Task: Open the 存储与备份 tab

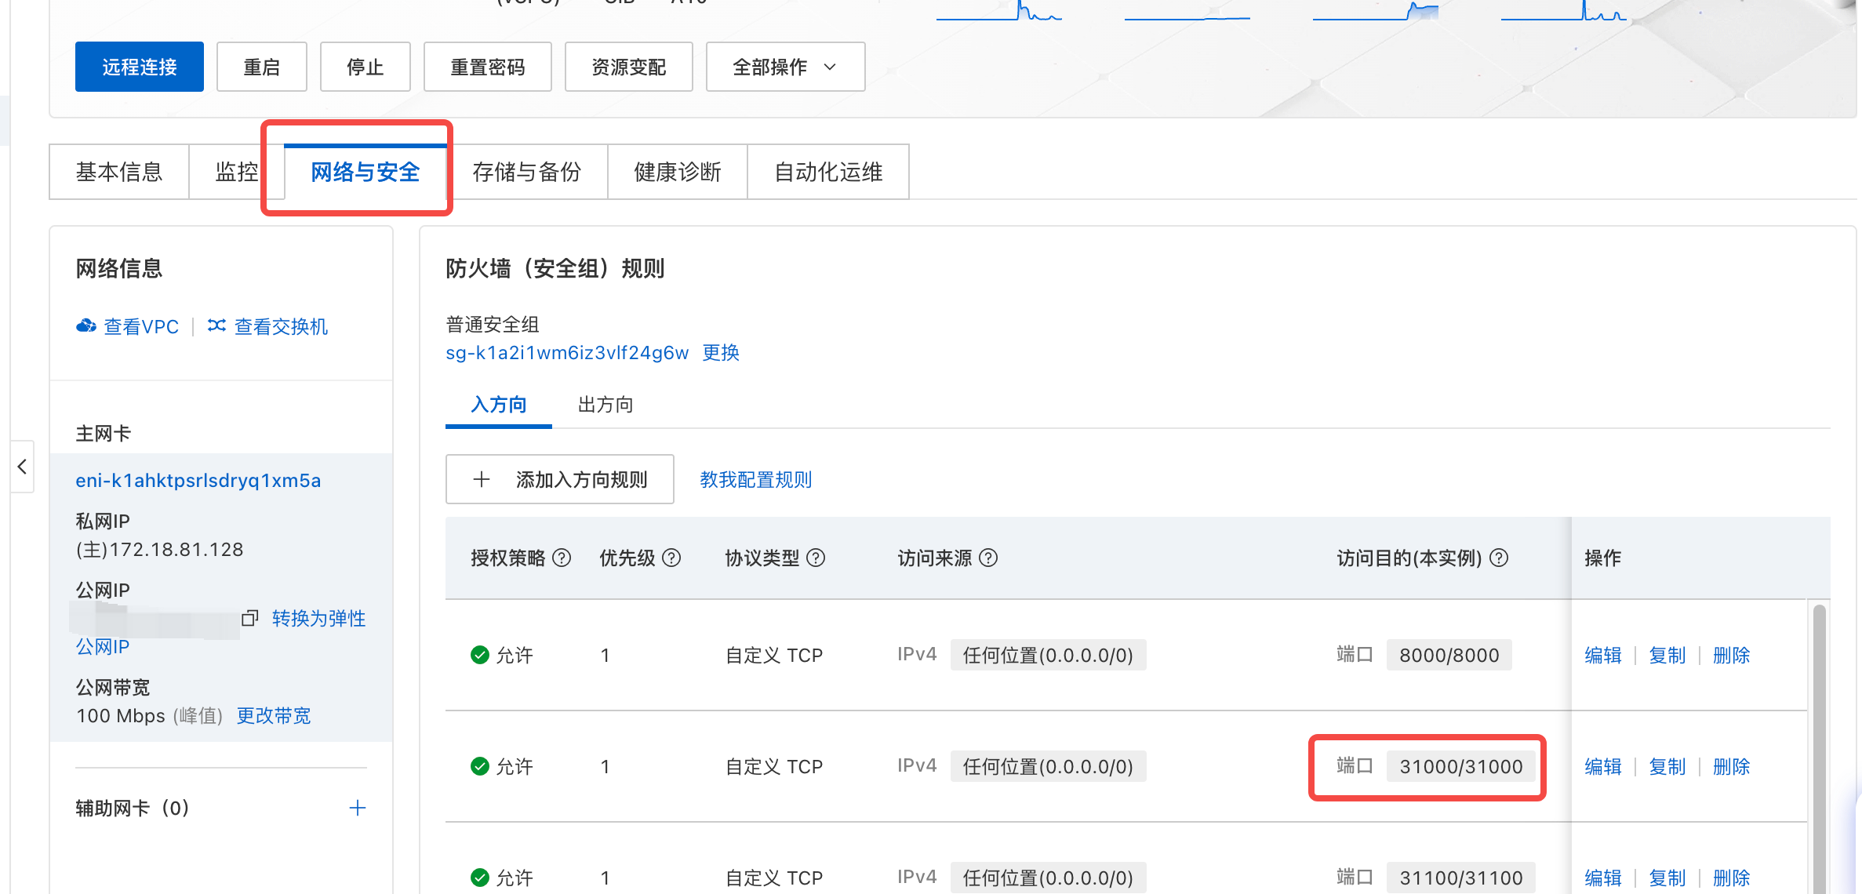Action: (x=526, y=172)
